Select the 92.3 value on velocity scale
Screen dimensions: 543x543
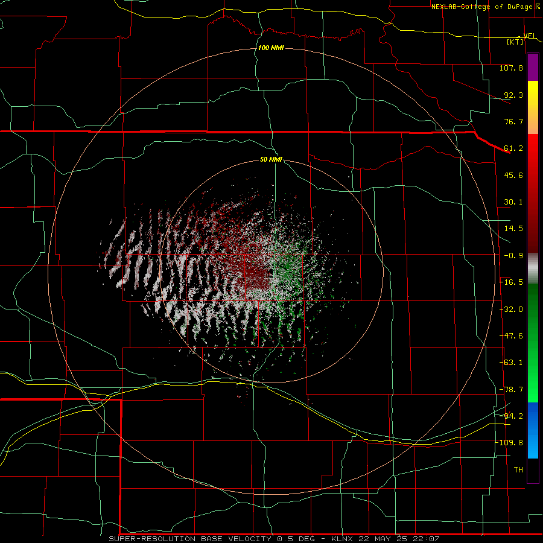pyautogui.click(x=513, y=95)
